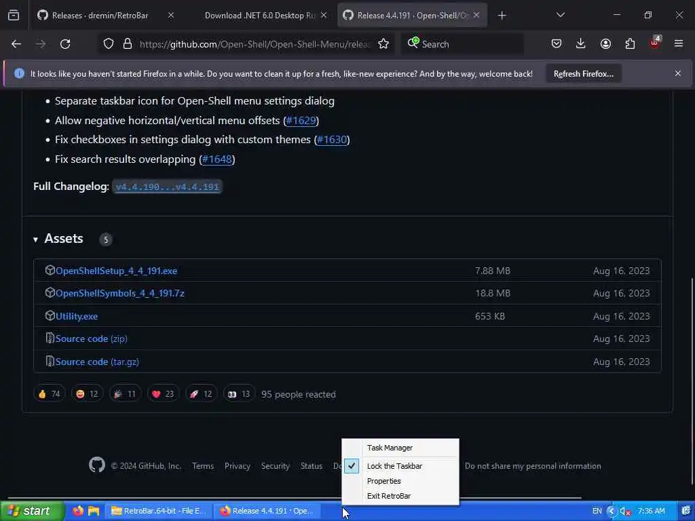This screenshot has height=521, width=695.
Task: Open issue #1630 link
Action: (332, 140)
